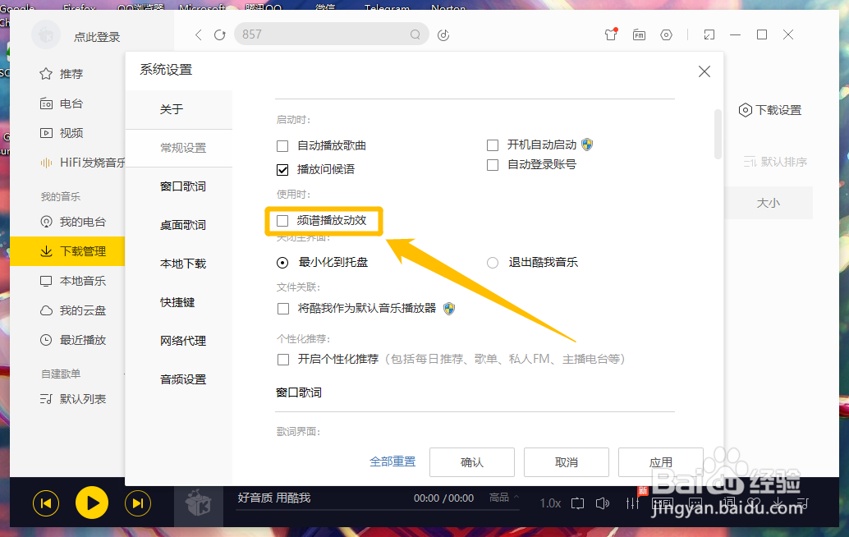Enable 开机自动启动 checkbox
The image size is (849, 537).
coord(492,145)
